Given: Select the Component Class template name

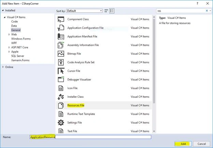Looking at the screenshot, I should click(78, 19).
